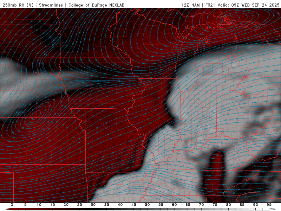Screen dimensions: 281x211
Task: Click the '60' value on the color scale
Action: (x=174, y=205)
